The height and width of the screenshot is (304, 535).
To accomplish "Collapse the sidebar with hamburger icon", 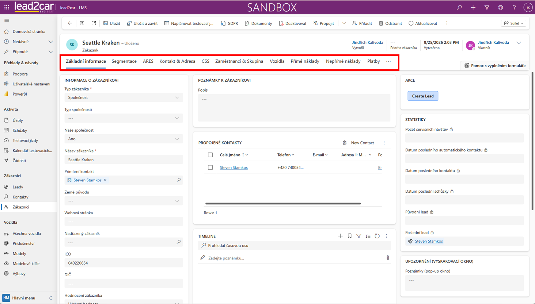I will 7,20.
